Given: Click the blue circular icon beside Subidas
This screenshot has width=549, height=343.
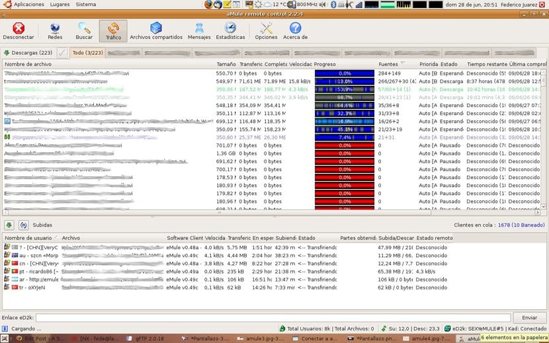Looking at the screenshot, I should 23,225.
